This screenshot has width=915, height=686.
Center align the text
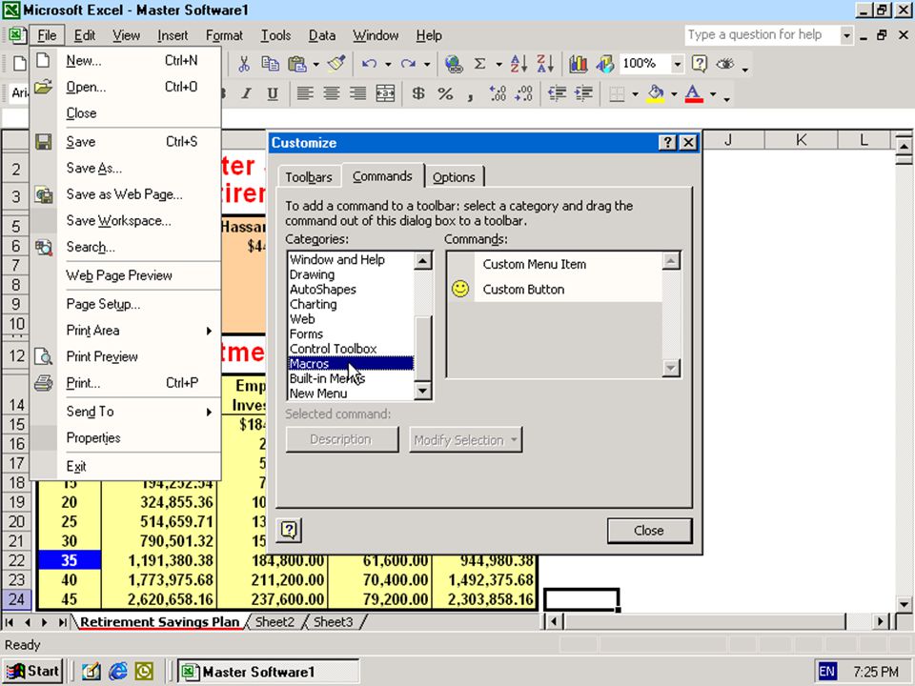click(332, 93)
